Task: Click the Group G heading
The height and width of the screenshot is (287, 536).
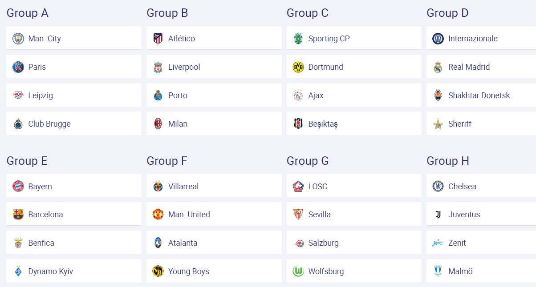Action: pos(308,161)
